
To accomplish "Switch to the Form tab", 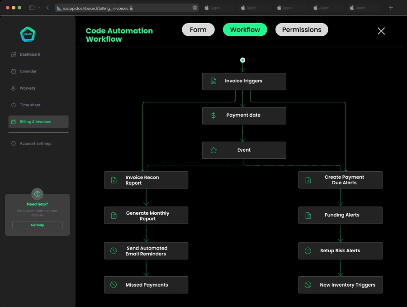I will click(198, 30).
